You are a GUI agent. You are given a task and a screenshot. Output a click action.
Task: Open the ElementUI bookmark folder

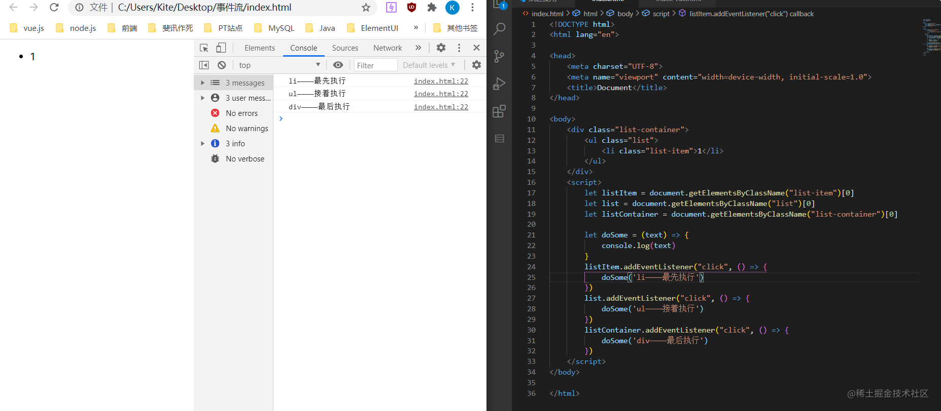(373, 28)
